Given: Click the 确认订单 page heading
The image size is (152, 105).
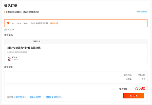Looking at the screenshot, I should tap(11, 6).
